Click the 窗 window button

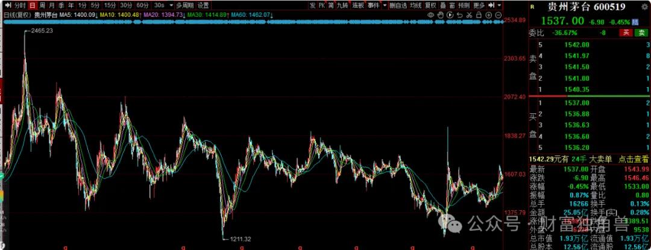click(451, 5)
